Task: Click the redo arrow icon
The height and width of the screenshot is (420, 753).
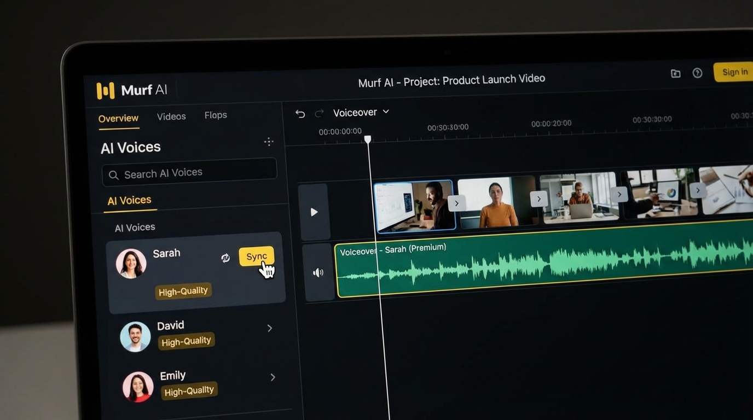Action: (x=319, y=113)
